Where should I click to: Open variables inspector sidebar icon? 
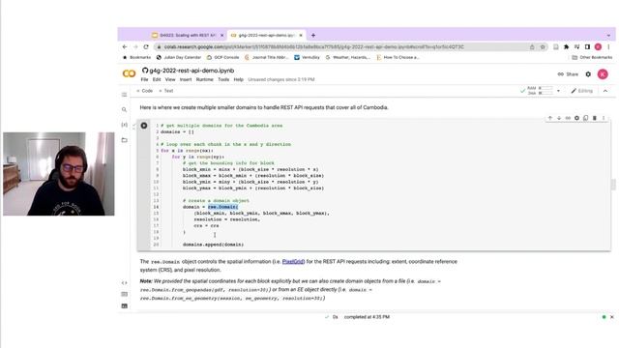125,125
